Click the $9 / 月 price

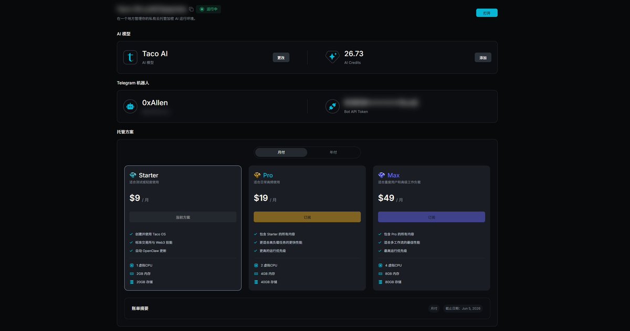tap(139, 198)
